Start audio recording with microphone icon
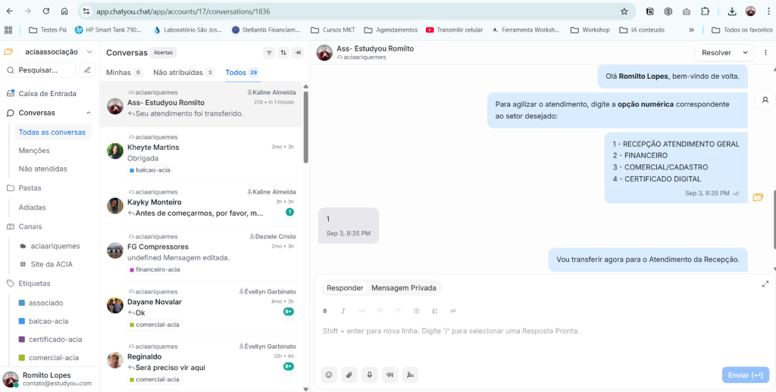This screenshot has width=776, height=392. (370, 375)
